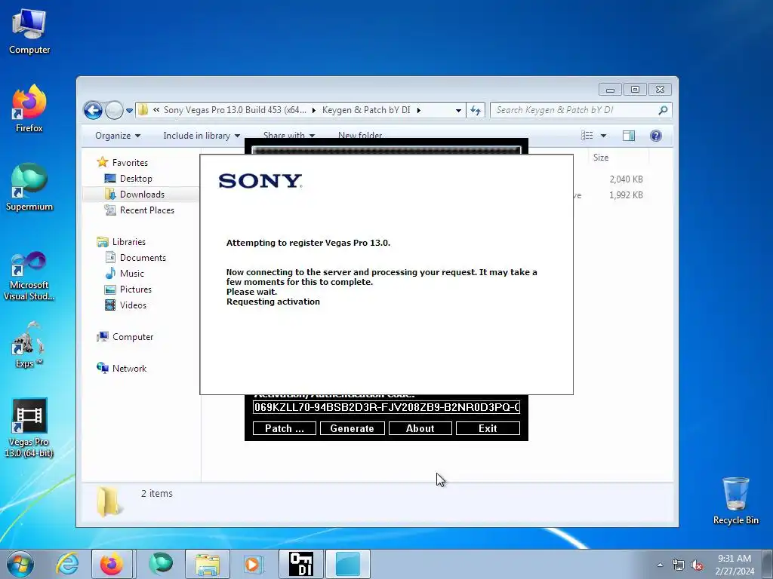Viewport: 773px width, 579px height.
Task: Click Keygen & Patch bY DI breadcrumb
Action: tap(366, 110)
